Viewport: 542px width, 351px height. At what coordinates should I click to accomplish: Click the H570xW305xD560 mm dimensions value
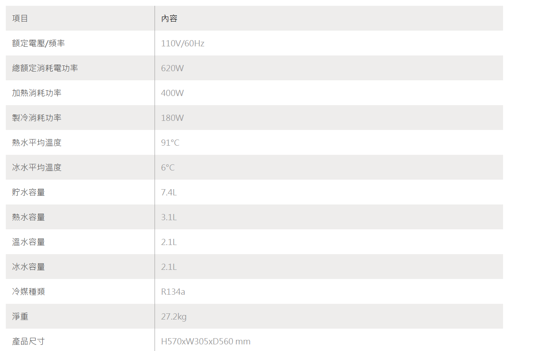(206, 341)
